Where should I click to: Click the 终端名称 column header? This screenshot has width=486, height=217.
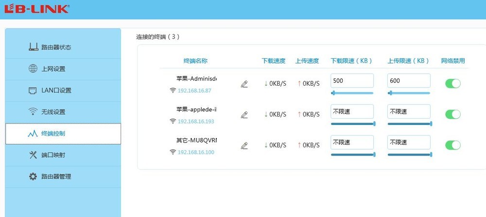(x=195, y=61)
